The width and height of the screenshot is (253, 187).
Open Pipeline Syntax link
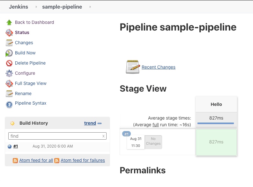31,103
